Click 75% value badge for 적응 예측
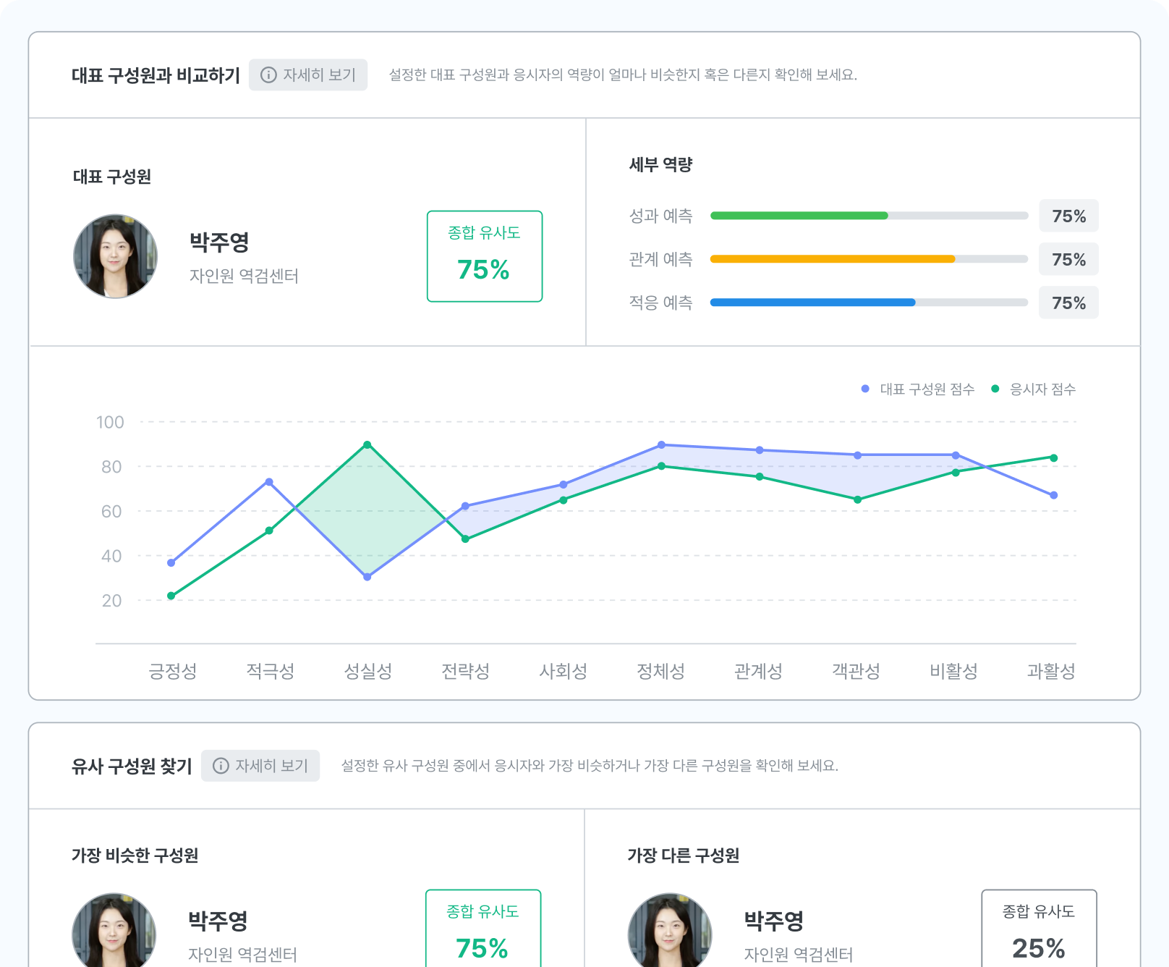 (1068, 303)
